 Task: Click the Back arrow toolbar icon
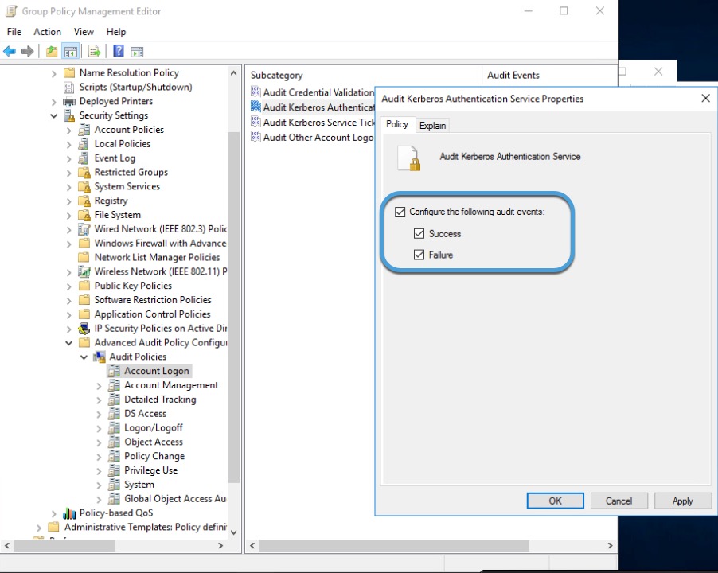[x=10, y=52]
